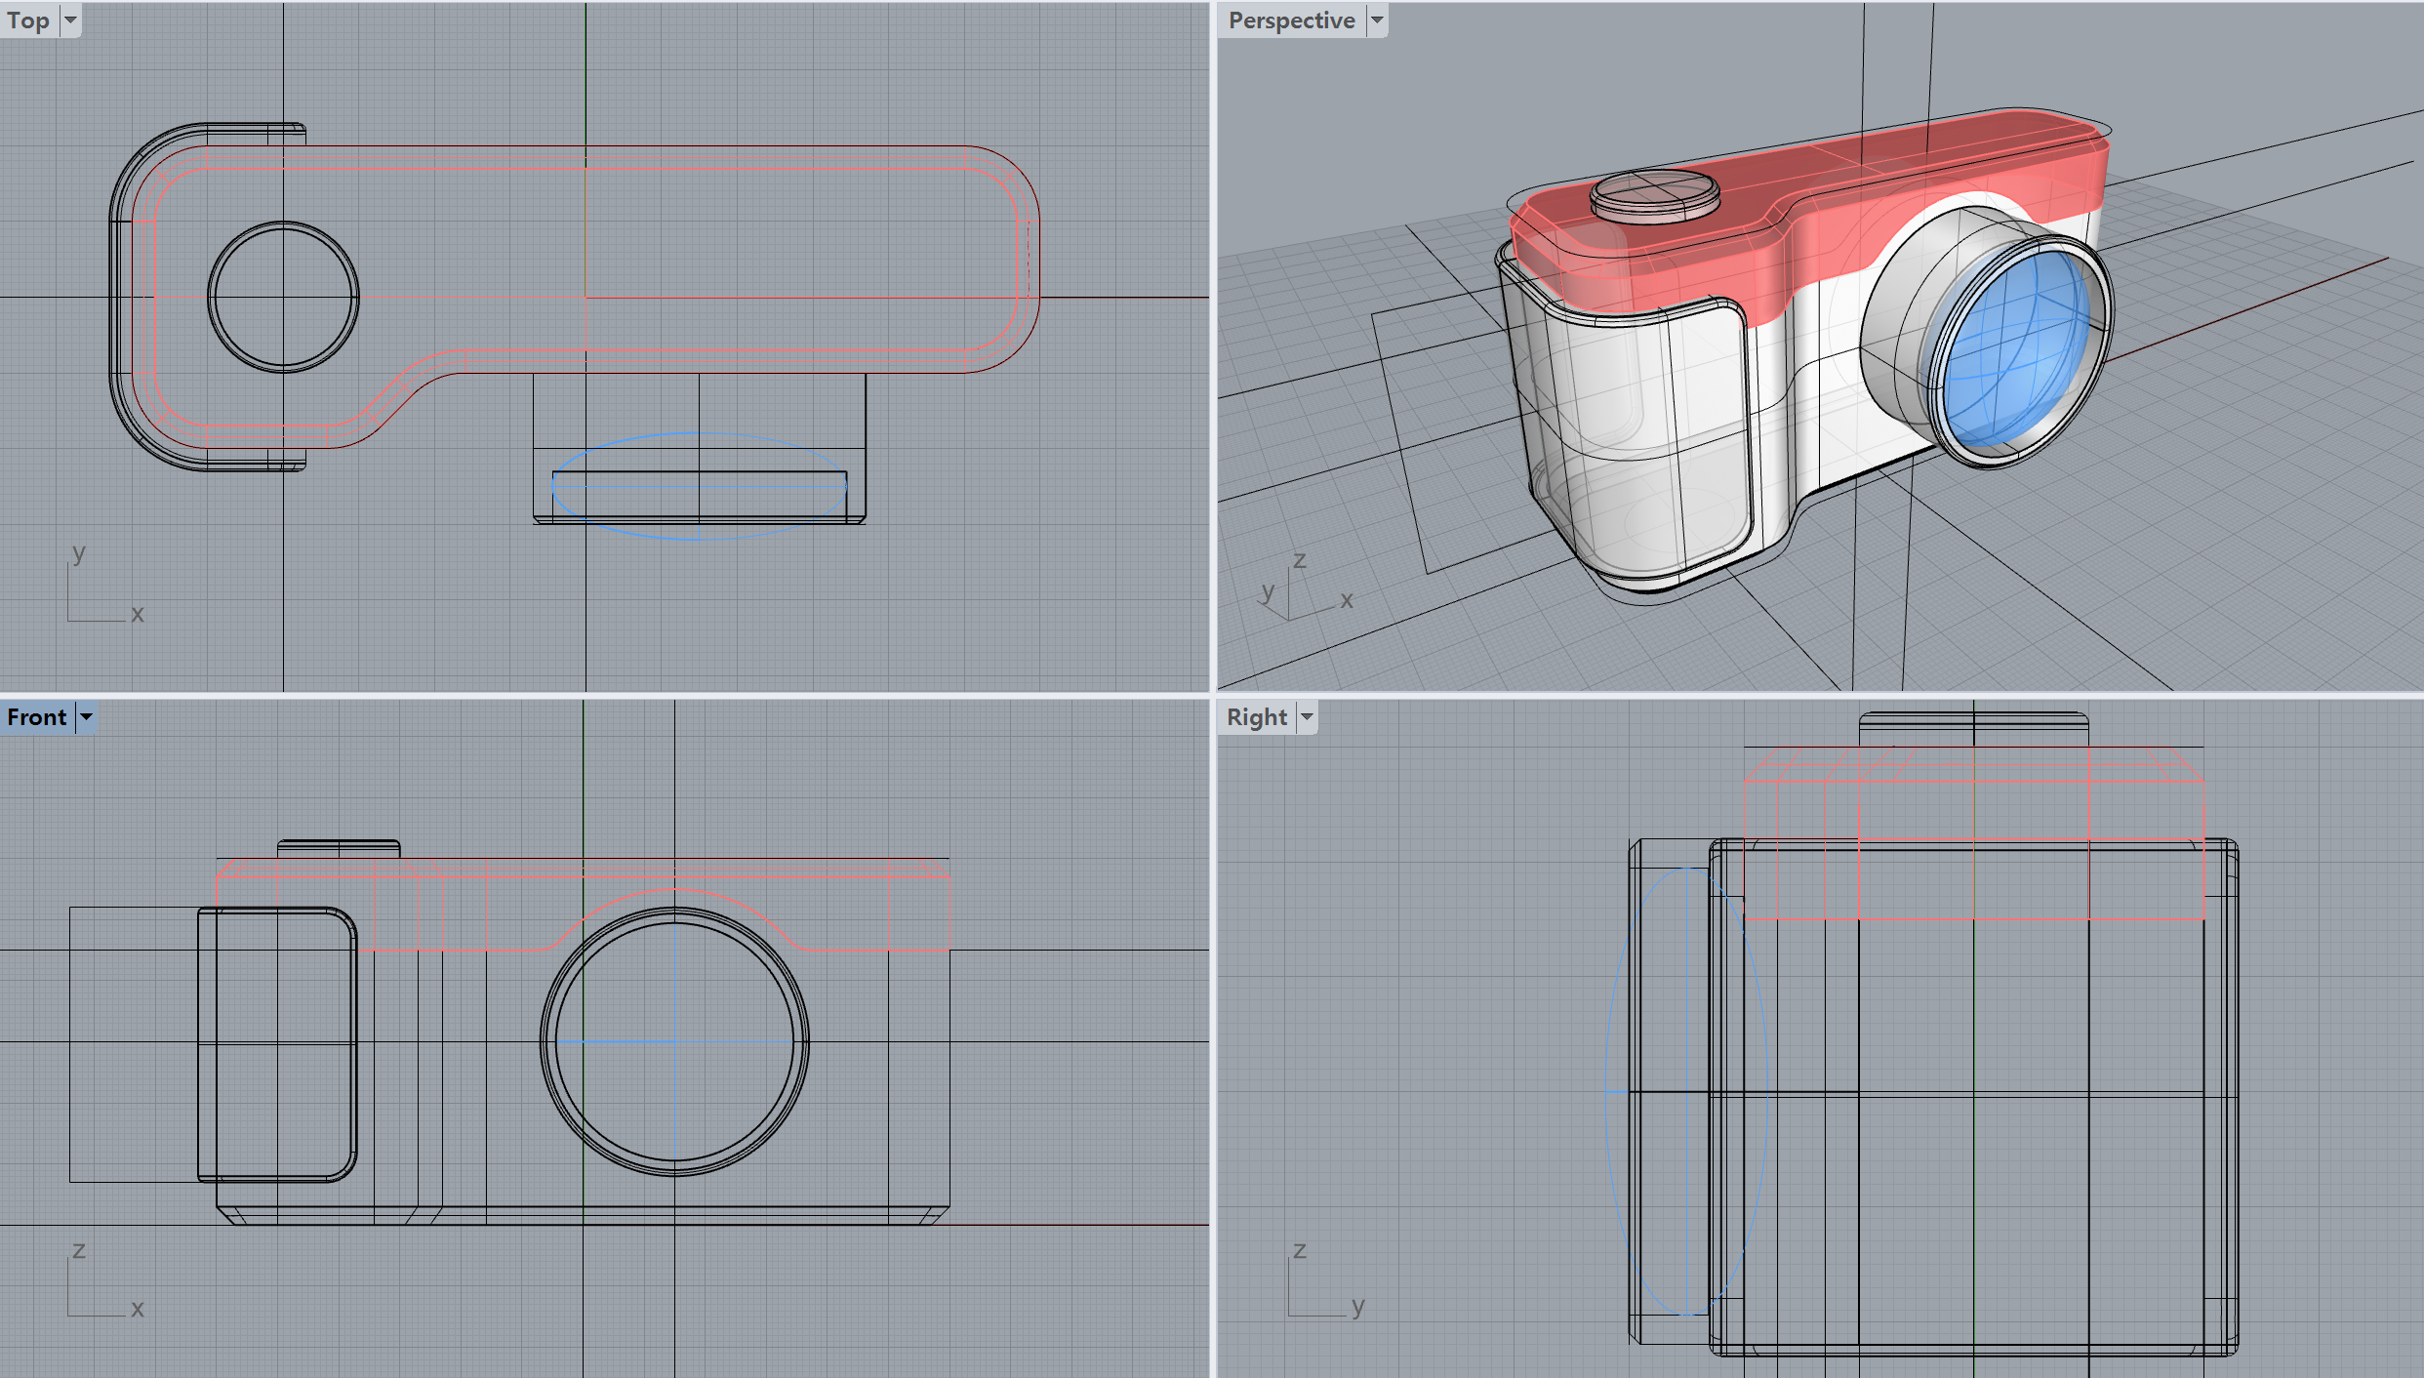Image resolution: width=2424 pixels, height=1378 pixels.
Task: Open the Top viewport menu arrow
Action: [70, 20]
